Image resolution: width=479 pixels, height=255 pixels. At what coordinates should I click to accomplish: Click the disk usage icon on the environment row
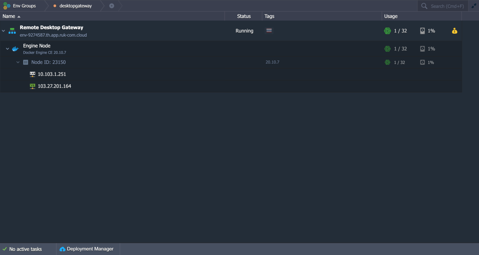click(422, 31)
